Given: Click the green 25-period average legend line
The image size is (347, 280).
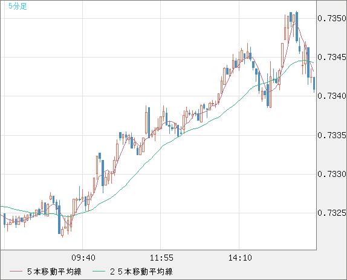Looking at the screenshot, I should pos(99,272).
